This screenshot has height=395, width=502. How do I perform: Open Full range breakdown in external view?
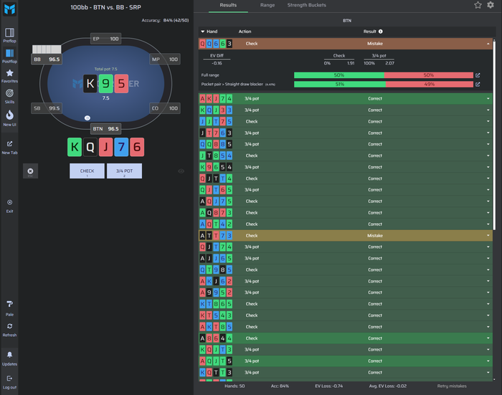[478, 75]
